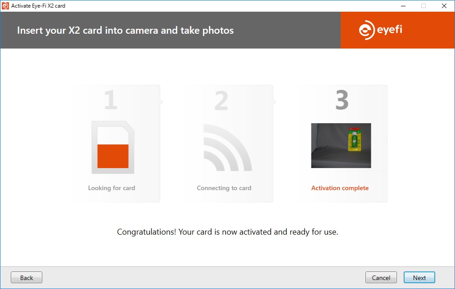Click the "Activation complete" status label
Image resolution: width=455 pixels, height=289 pixels.
pos(340,188)
